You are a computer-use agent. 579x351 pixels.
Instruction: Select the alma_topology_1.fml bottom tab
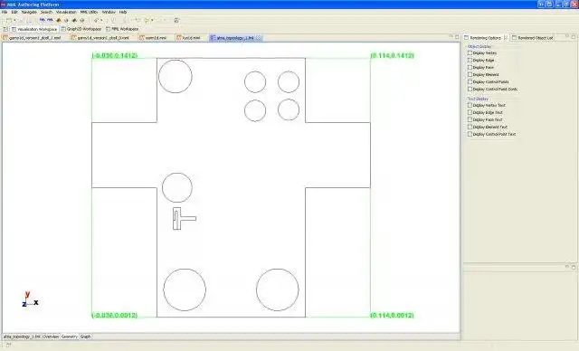coord(22,337)
